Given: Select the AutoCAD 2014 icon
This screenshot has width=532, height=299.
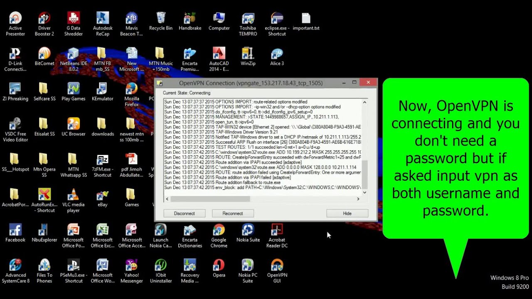Looking at the screenshot, I should pyautogui.click(x=219, y=59).
